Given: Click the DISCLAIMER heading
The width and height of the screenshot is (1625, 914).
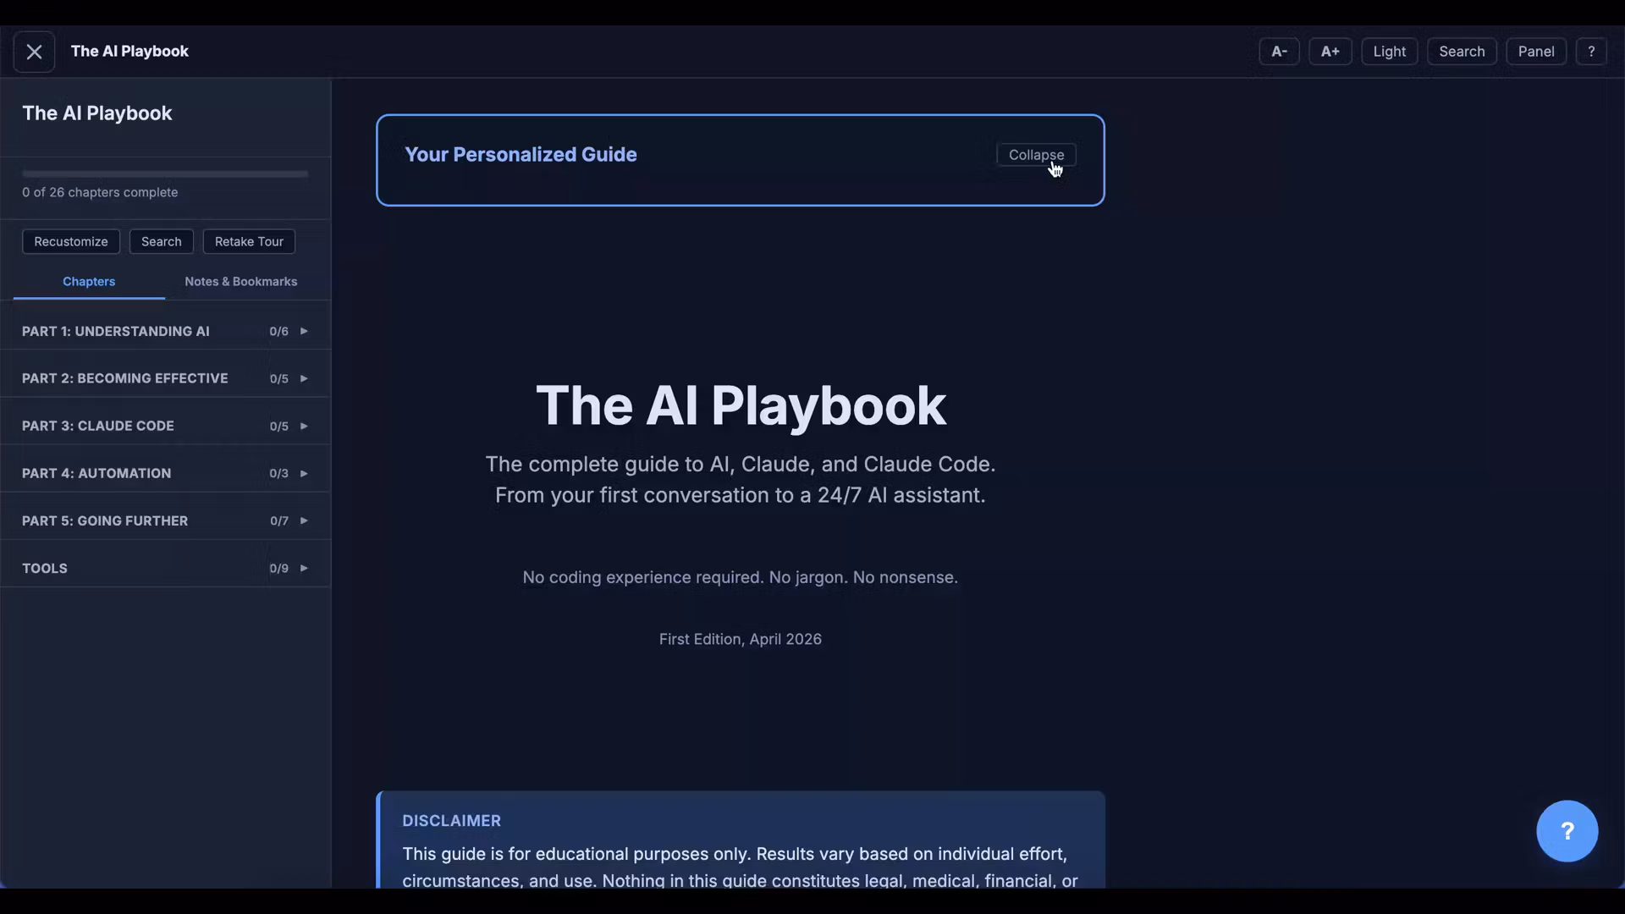Looking at the screenshot, I should (x=451, y=821).
